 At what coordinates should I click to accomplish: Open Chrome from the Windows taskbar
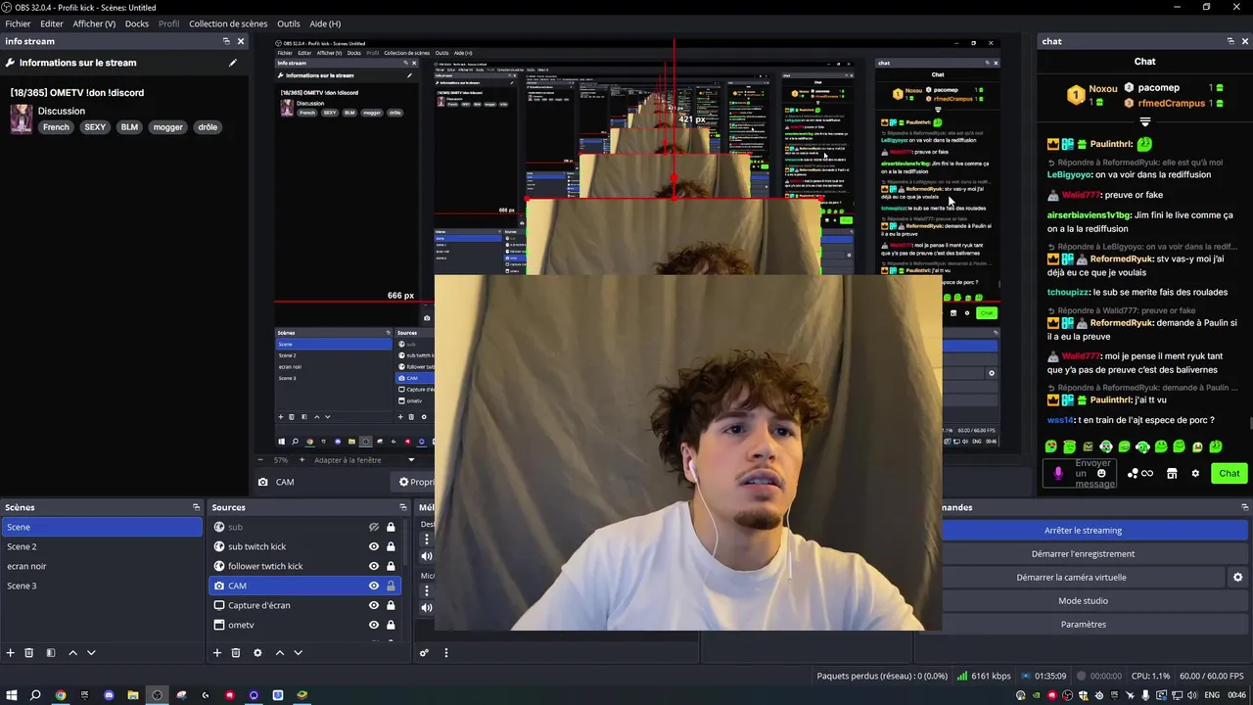tap(61, 695)
